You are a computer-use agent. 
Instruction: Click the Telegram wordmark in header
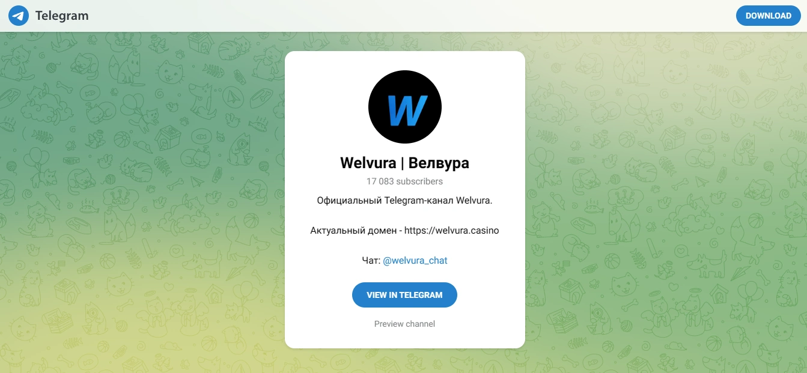pyautogui.click(x=62, y=16)
